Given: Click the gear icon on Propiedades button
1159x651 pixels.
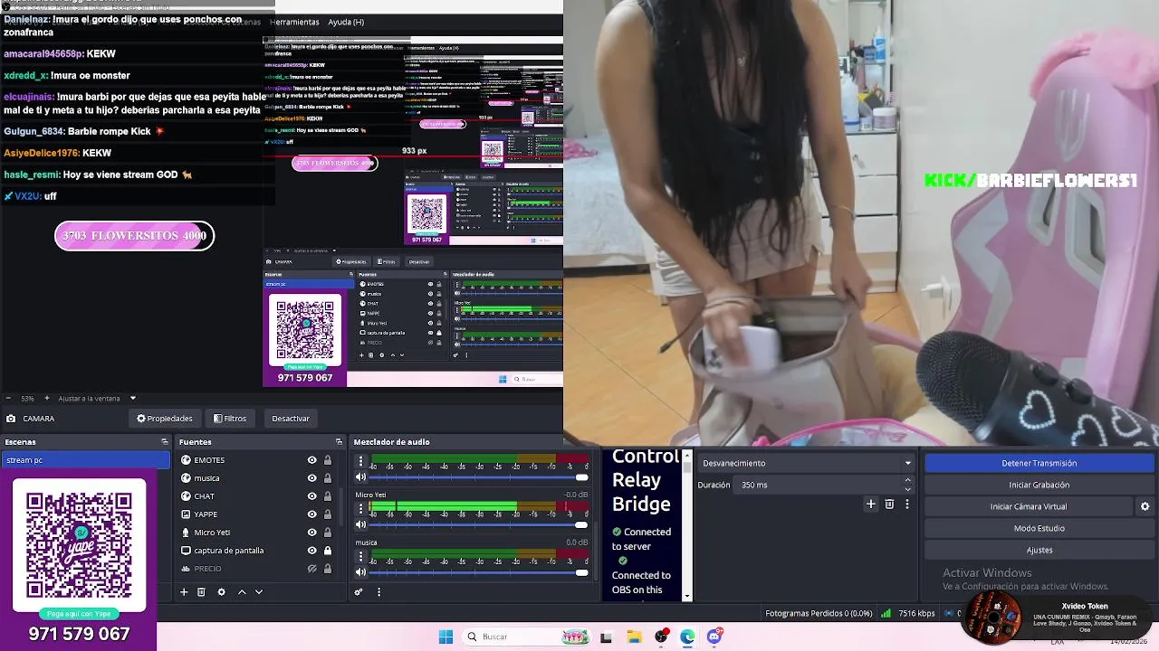Looking at the screenshot, I should [141, 419].
